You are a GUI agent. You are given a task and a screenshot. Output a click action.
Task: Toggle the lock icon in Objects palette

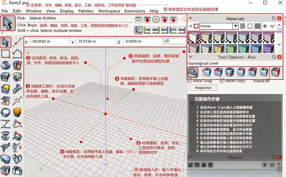(x=204, y=165)
